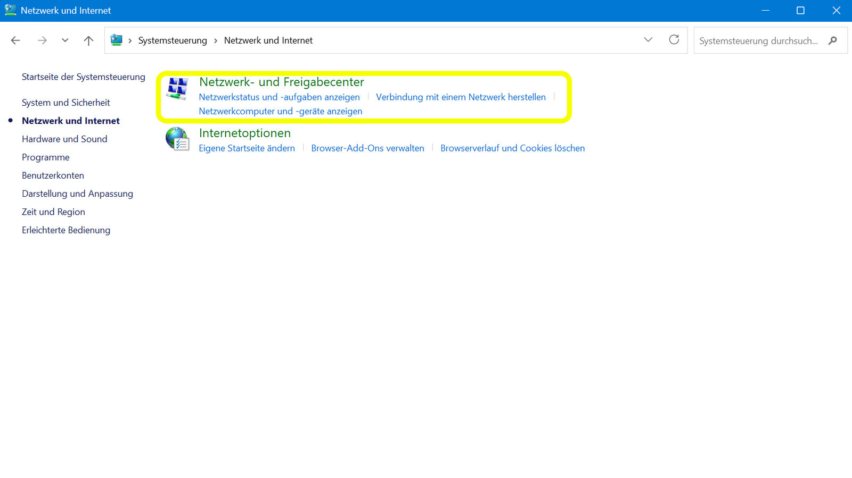852x478 pixels.
Task: Click the Netzwerk- und Freigabecenter icon
Action: click(x=177, y=88)
